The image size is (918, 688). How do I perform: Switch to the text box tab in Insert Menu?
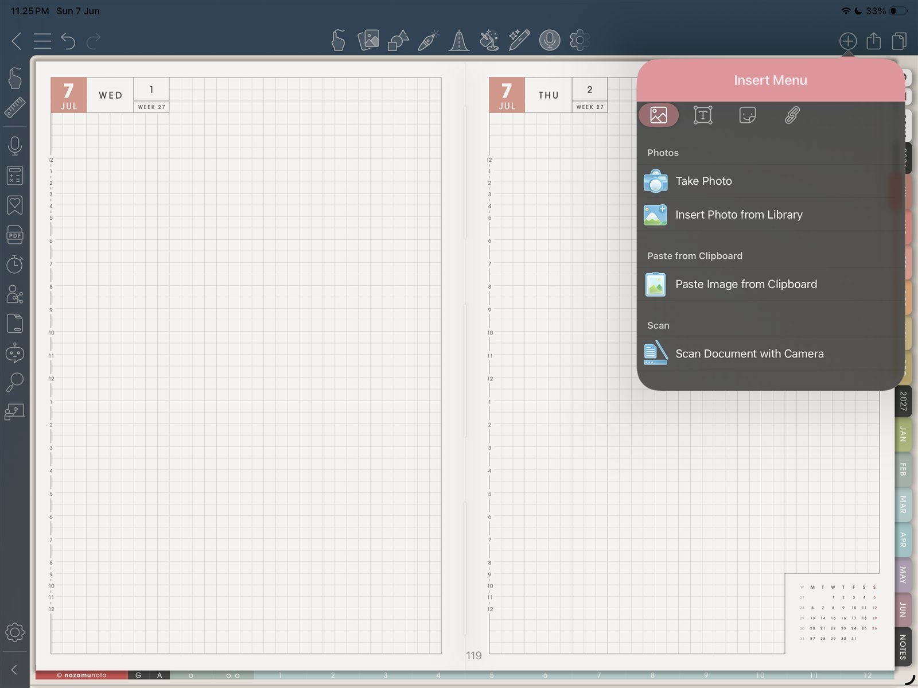[x=703, y=115]
